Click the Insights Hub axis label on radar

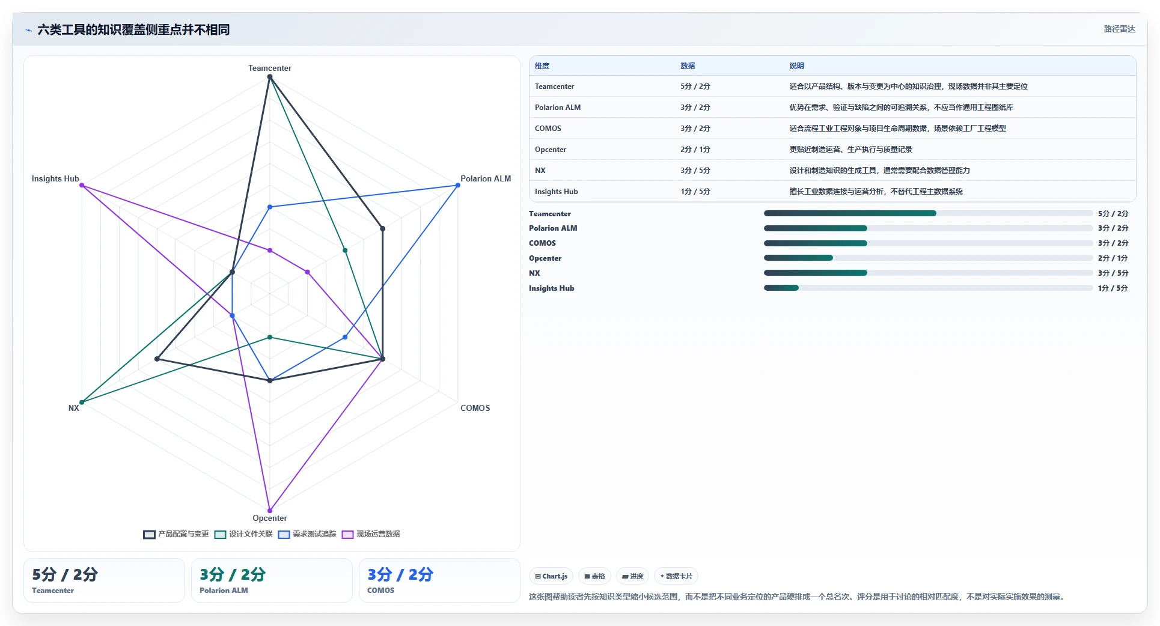click(x=55, y=178)
